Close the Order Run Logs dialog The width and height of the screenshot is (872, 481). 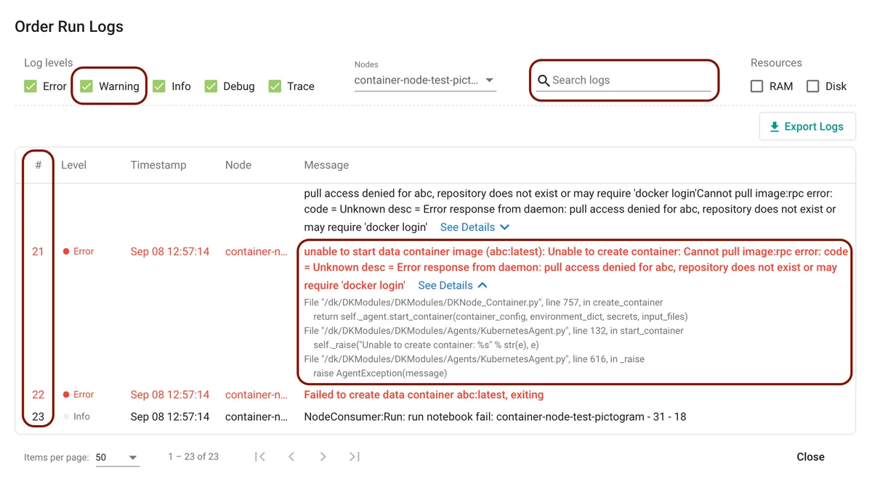[810, 456]
